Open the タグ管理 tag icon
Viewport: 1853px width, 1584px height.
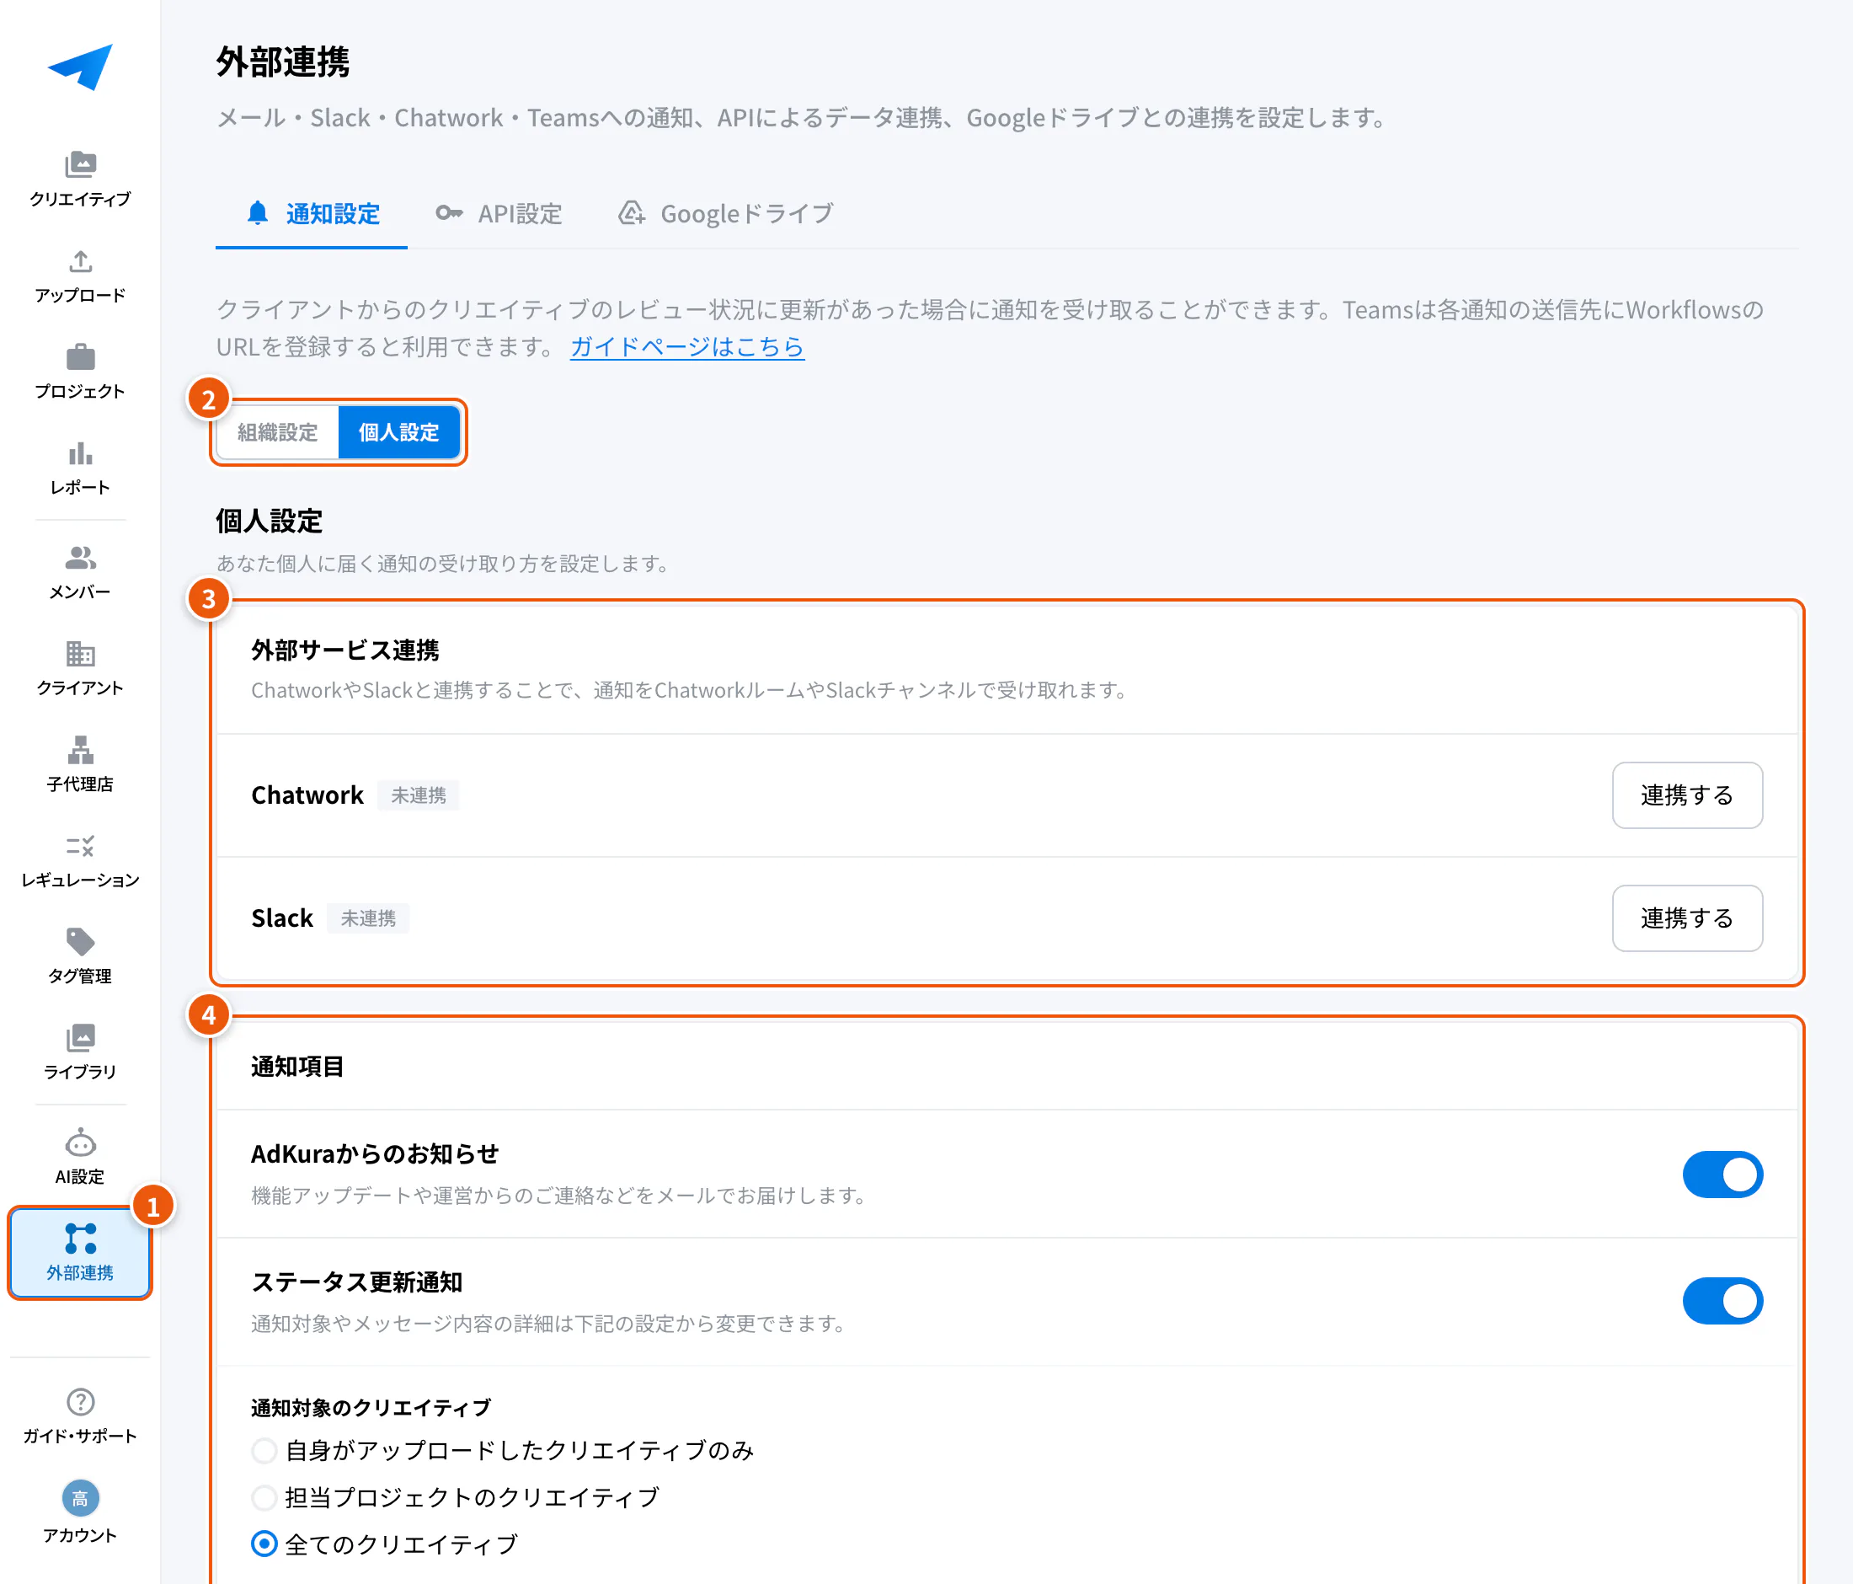(x=81, y=942)
